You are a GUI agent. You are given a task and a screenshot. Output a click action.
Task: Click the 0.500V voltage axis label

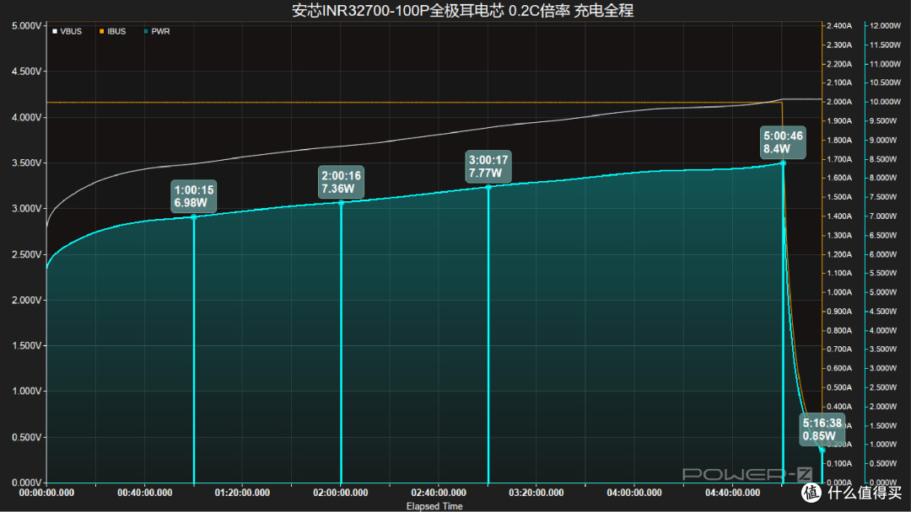[27, 437]
